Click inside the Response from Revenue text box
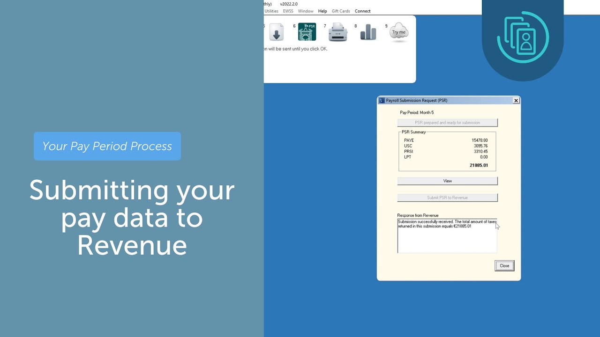Screen dimensions: 600x337 click(447, 235)
